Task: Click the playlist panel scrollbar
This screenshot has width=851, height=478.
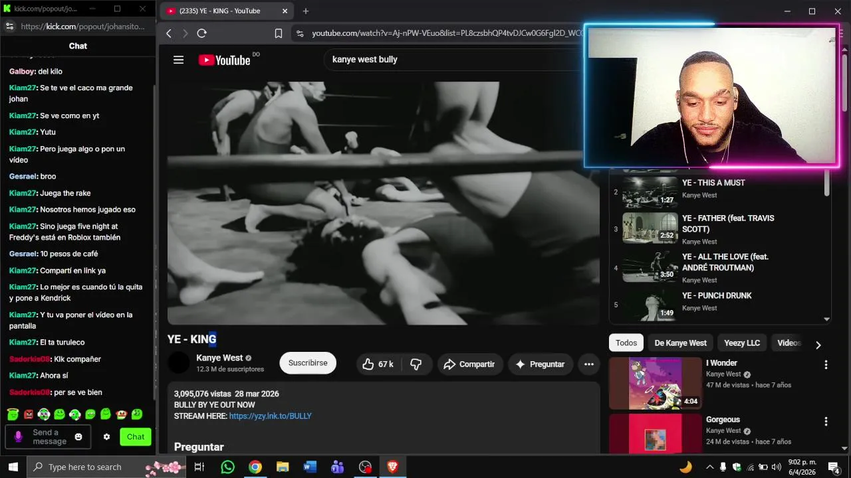Action: 827,183
